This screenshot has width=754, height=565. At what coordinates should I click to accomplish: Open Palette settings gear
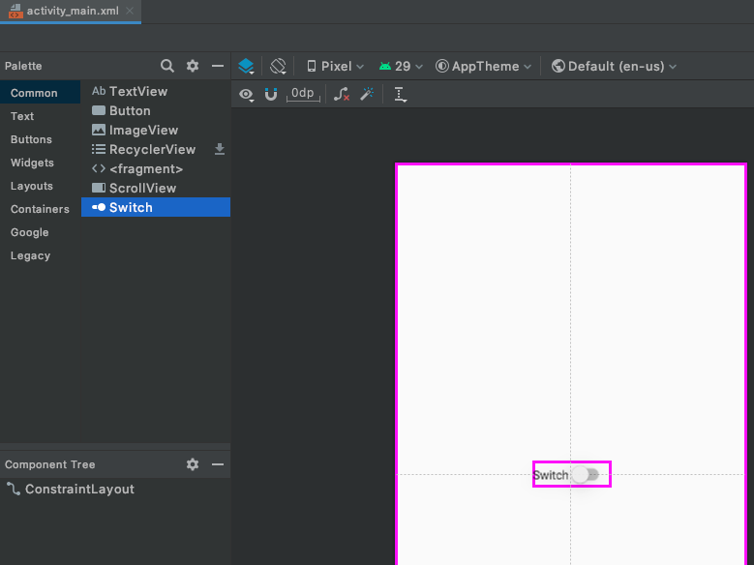point(193,66)
